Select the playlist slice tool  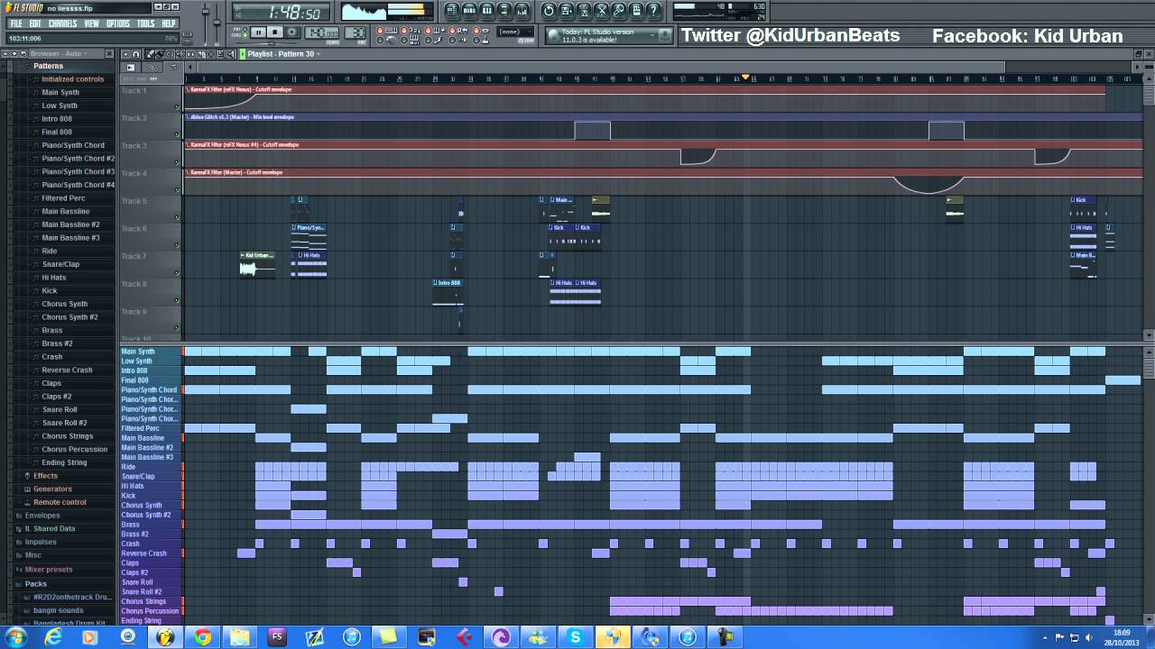(x=201, y=54)
